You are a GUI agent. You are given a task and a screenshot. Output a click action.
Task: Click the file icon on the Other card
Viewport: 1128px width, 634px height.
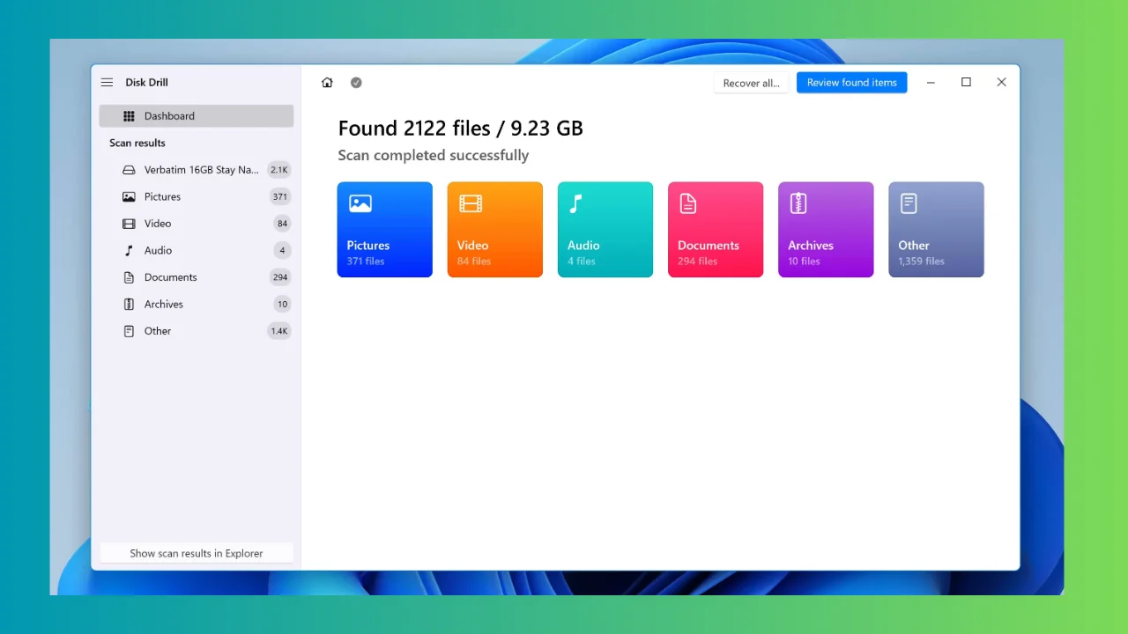click(x=909, y=203)
